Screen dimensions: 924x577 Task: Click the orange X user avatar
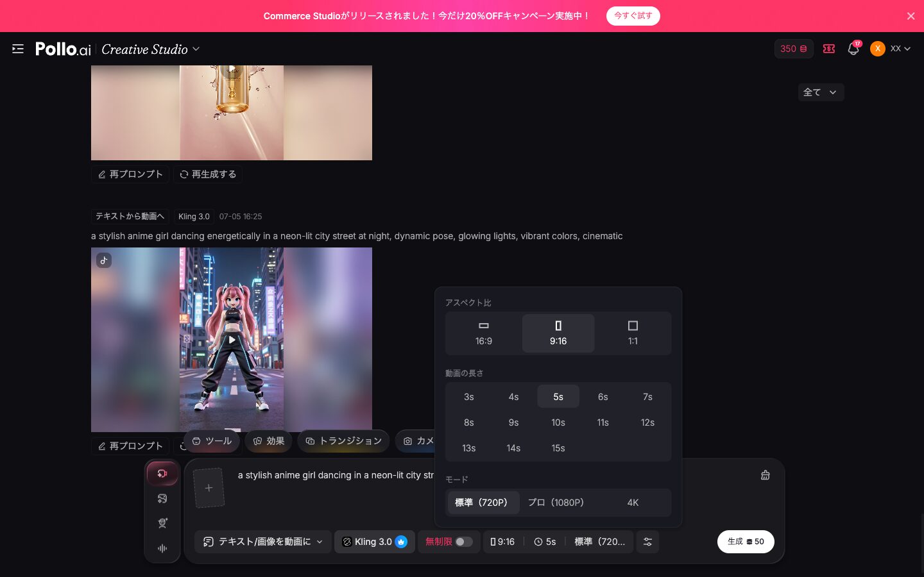tap(877, 49)
